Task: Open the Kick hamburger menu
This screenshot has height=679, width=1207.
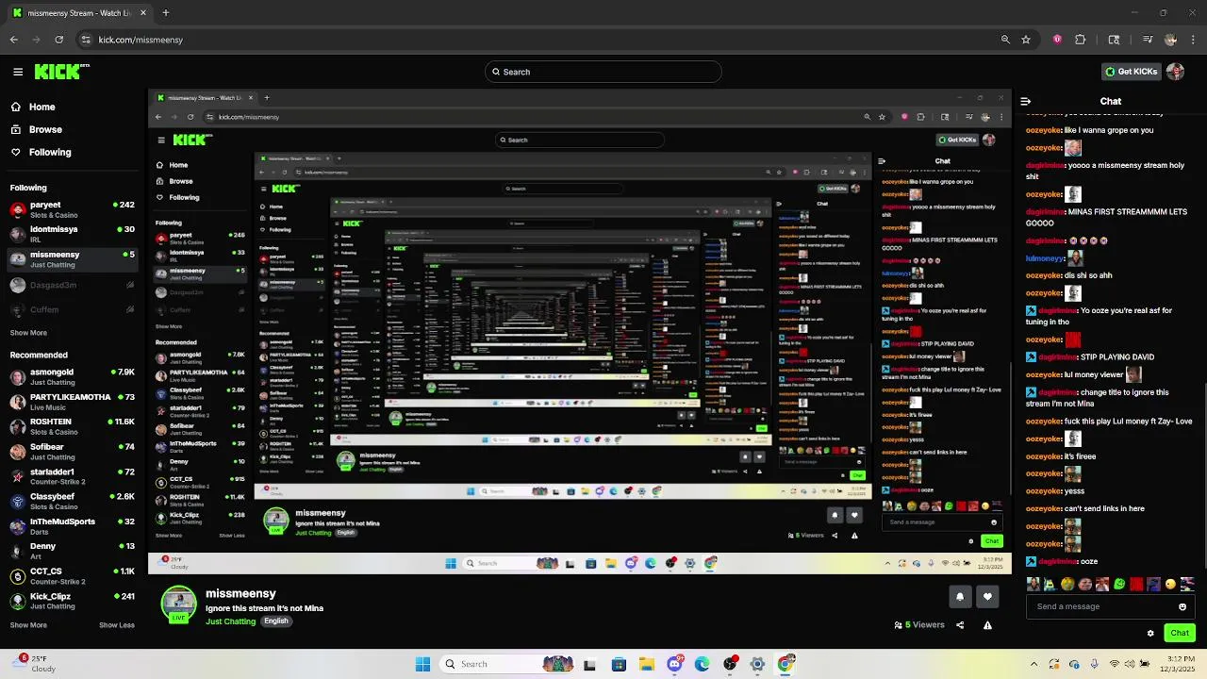Action: pyautogui.click(x=18, y=72)
